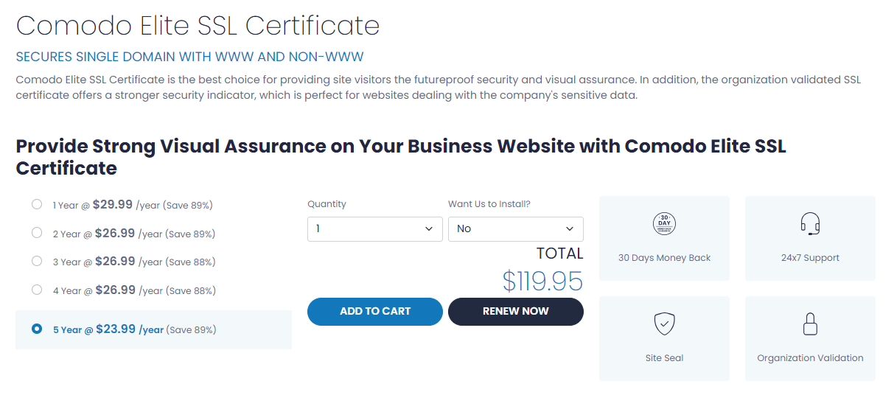894x395 pixels.
Task: Open the Quantity dropdown
Action: 375,229
